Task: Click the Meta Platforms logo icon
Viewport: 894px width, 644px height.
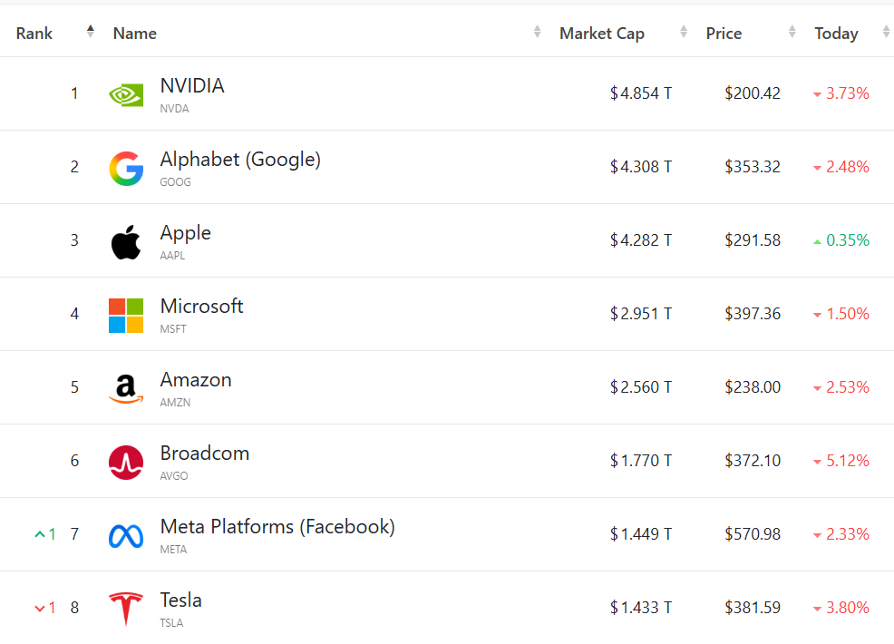Action: pos(126,536)
